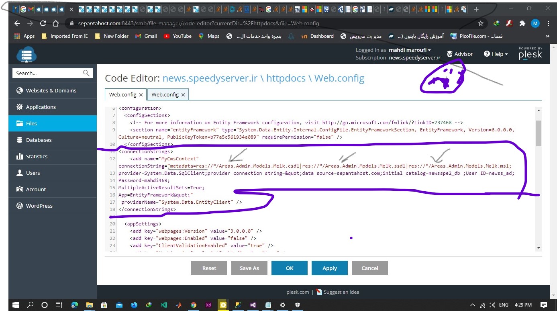Open the Apps bookmarks shortcut
Image resolution: width=557 pixels, height=311 pixels.
[24, 36]
